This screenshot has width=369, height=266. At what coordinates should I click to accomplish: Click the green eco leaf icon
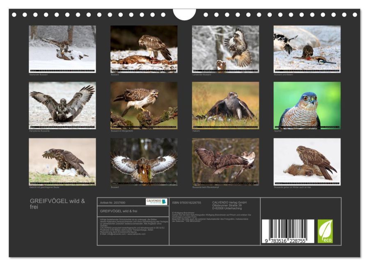325,231
